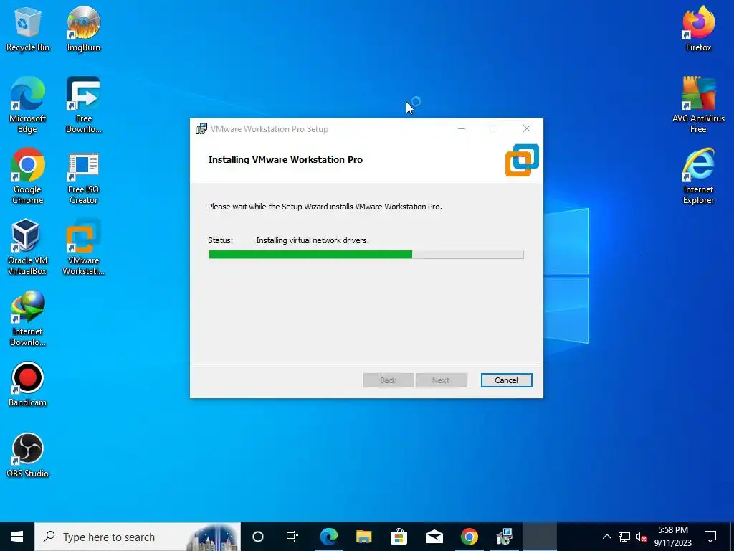Click the disabled Next button

click(441, 380)
